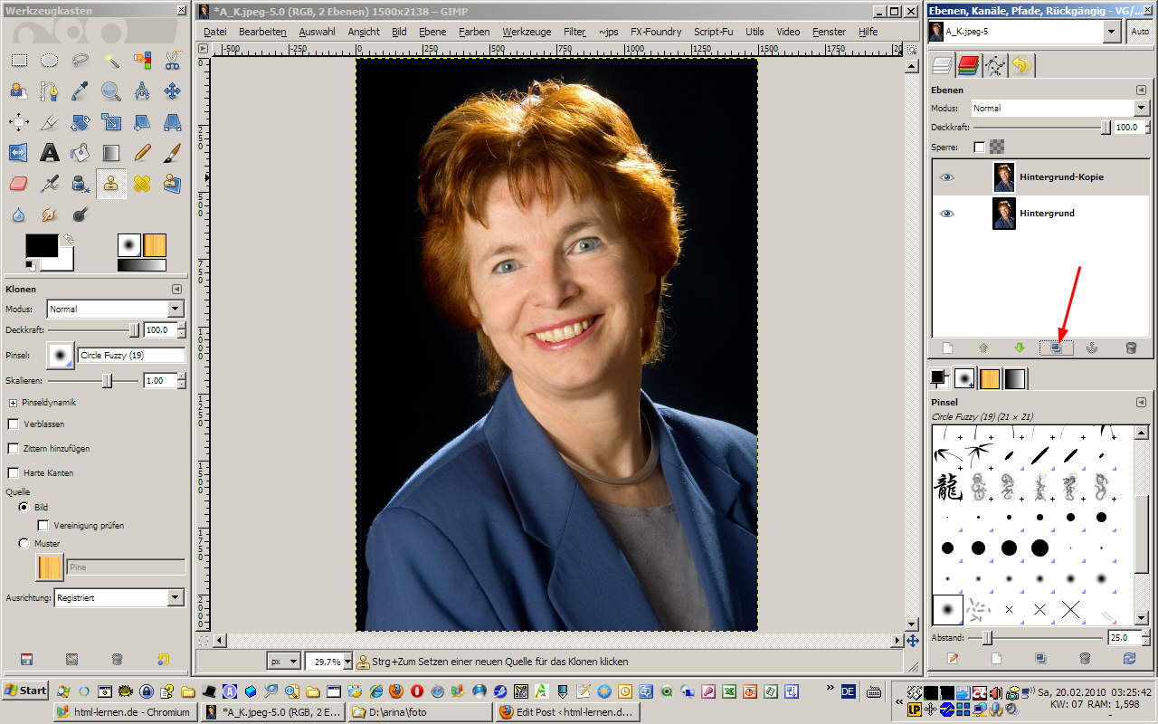The height and width of the screenshot is (724, 1158).
Task: Open the image selector A_K.jpeg-5 dropdown
Action: click(x=1025, y=31)
